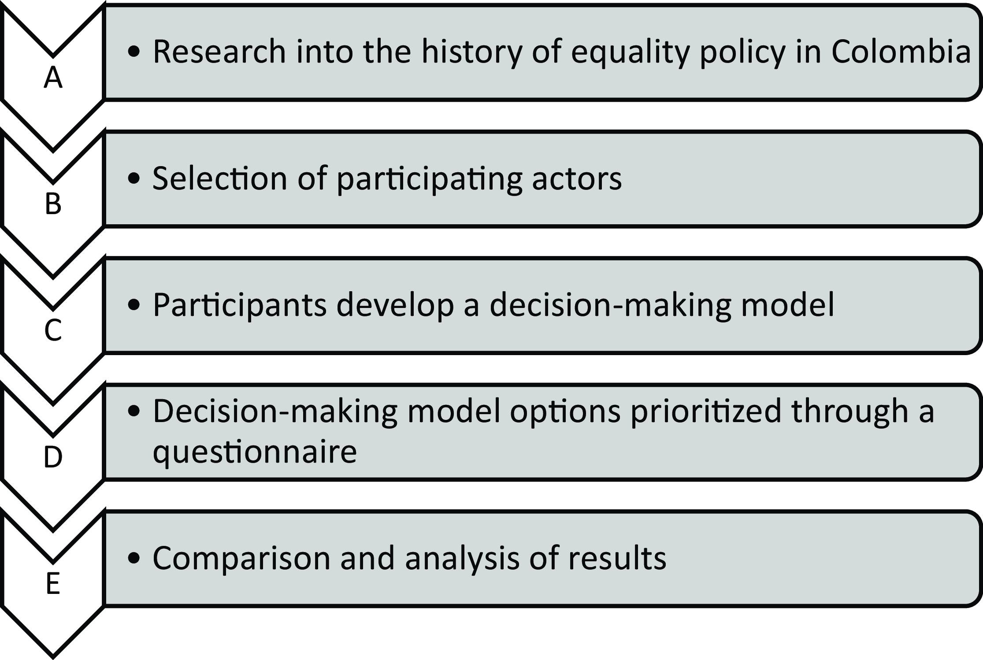The image size is (983, 660).
Task: Select 'Participants develop a decision-making model' box
Action: (x=542, y=305)
